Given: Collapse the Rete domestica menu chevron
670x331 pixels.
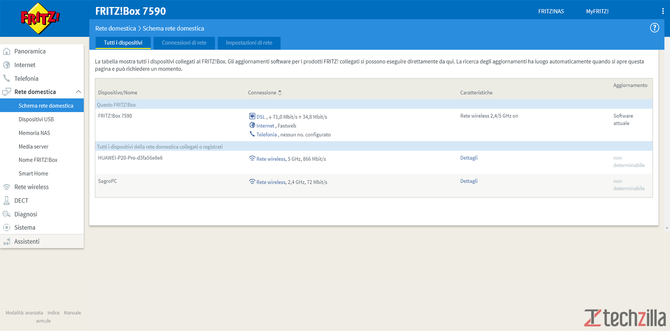Looking at the screenshot, I should (78, 92).
